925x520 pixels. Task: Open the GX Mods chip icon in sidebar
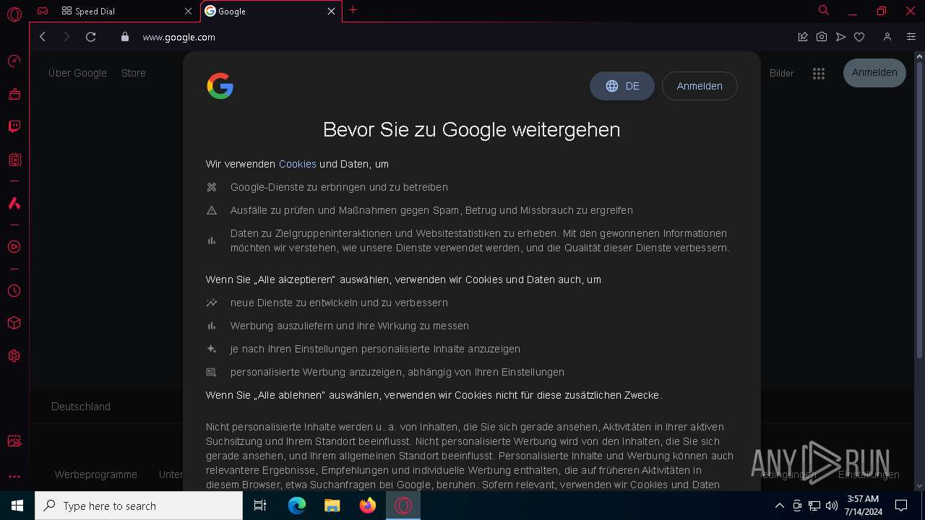tap(14, 160)
